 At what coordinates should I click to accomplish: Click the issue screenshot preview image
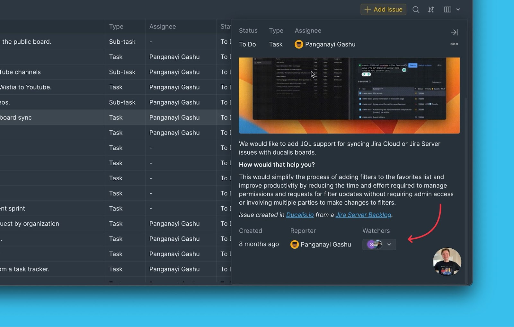[349, 95]
